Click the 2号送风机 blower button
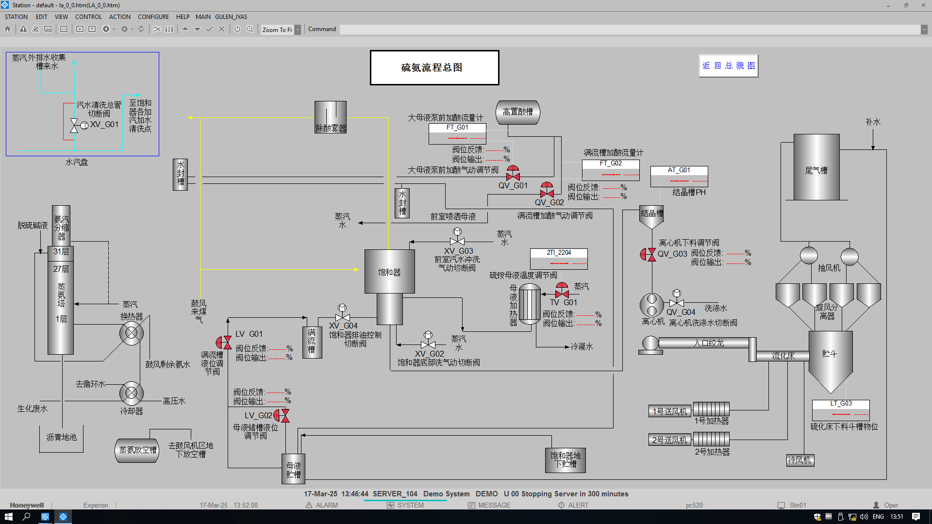Screen dimensions: 932x524 [670, 440]
